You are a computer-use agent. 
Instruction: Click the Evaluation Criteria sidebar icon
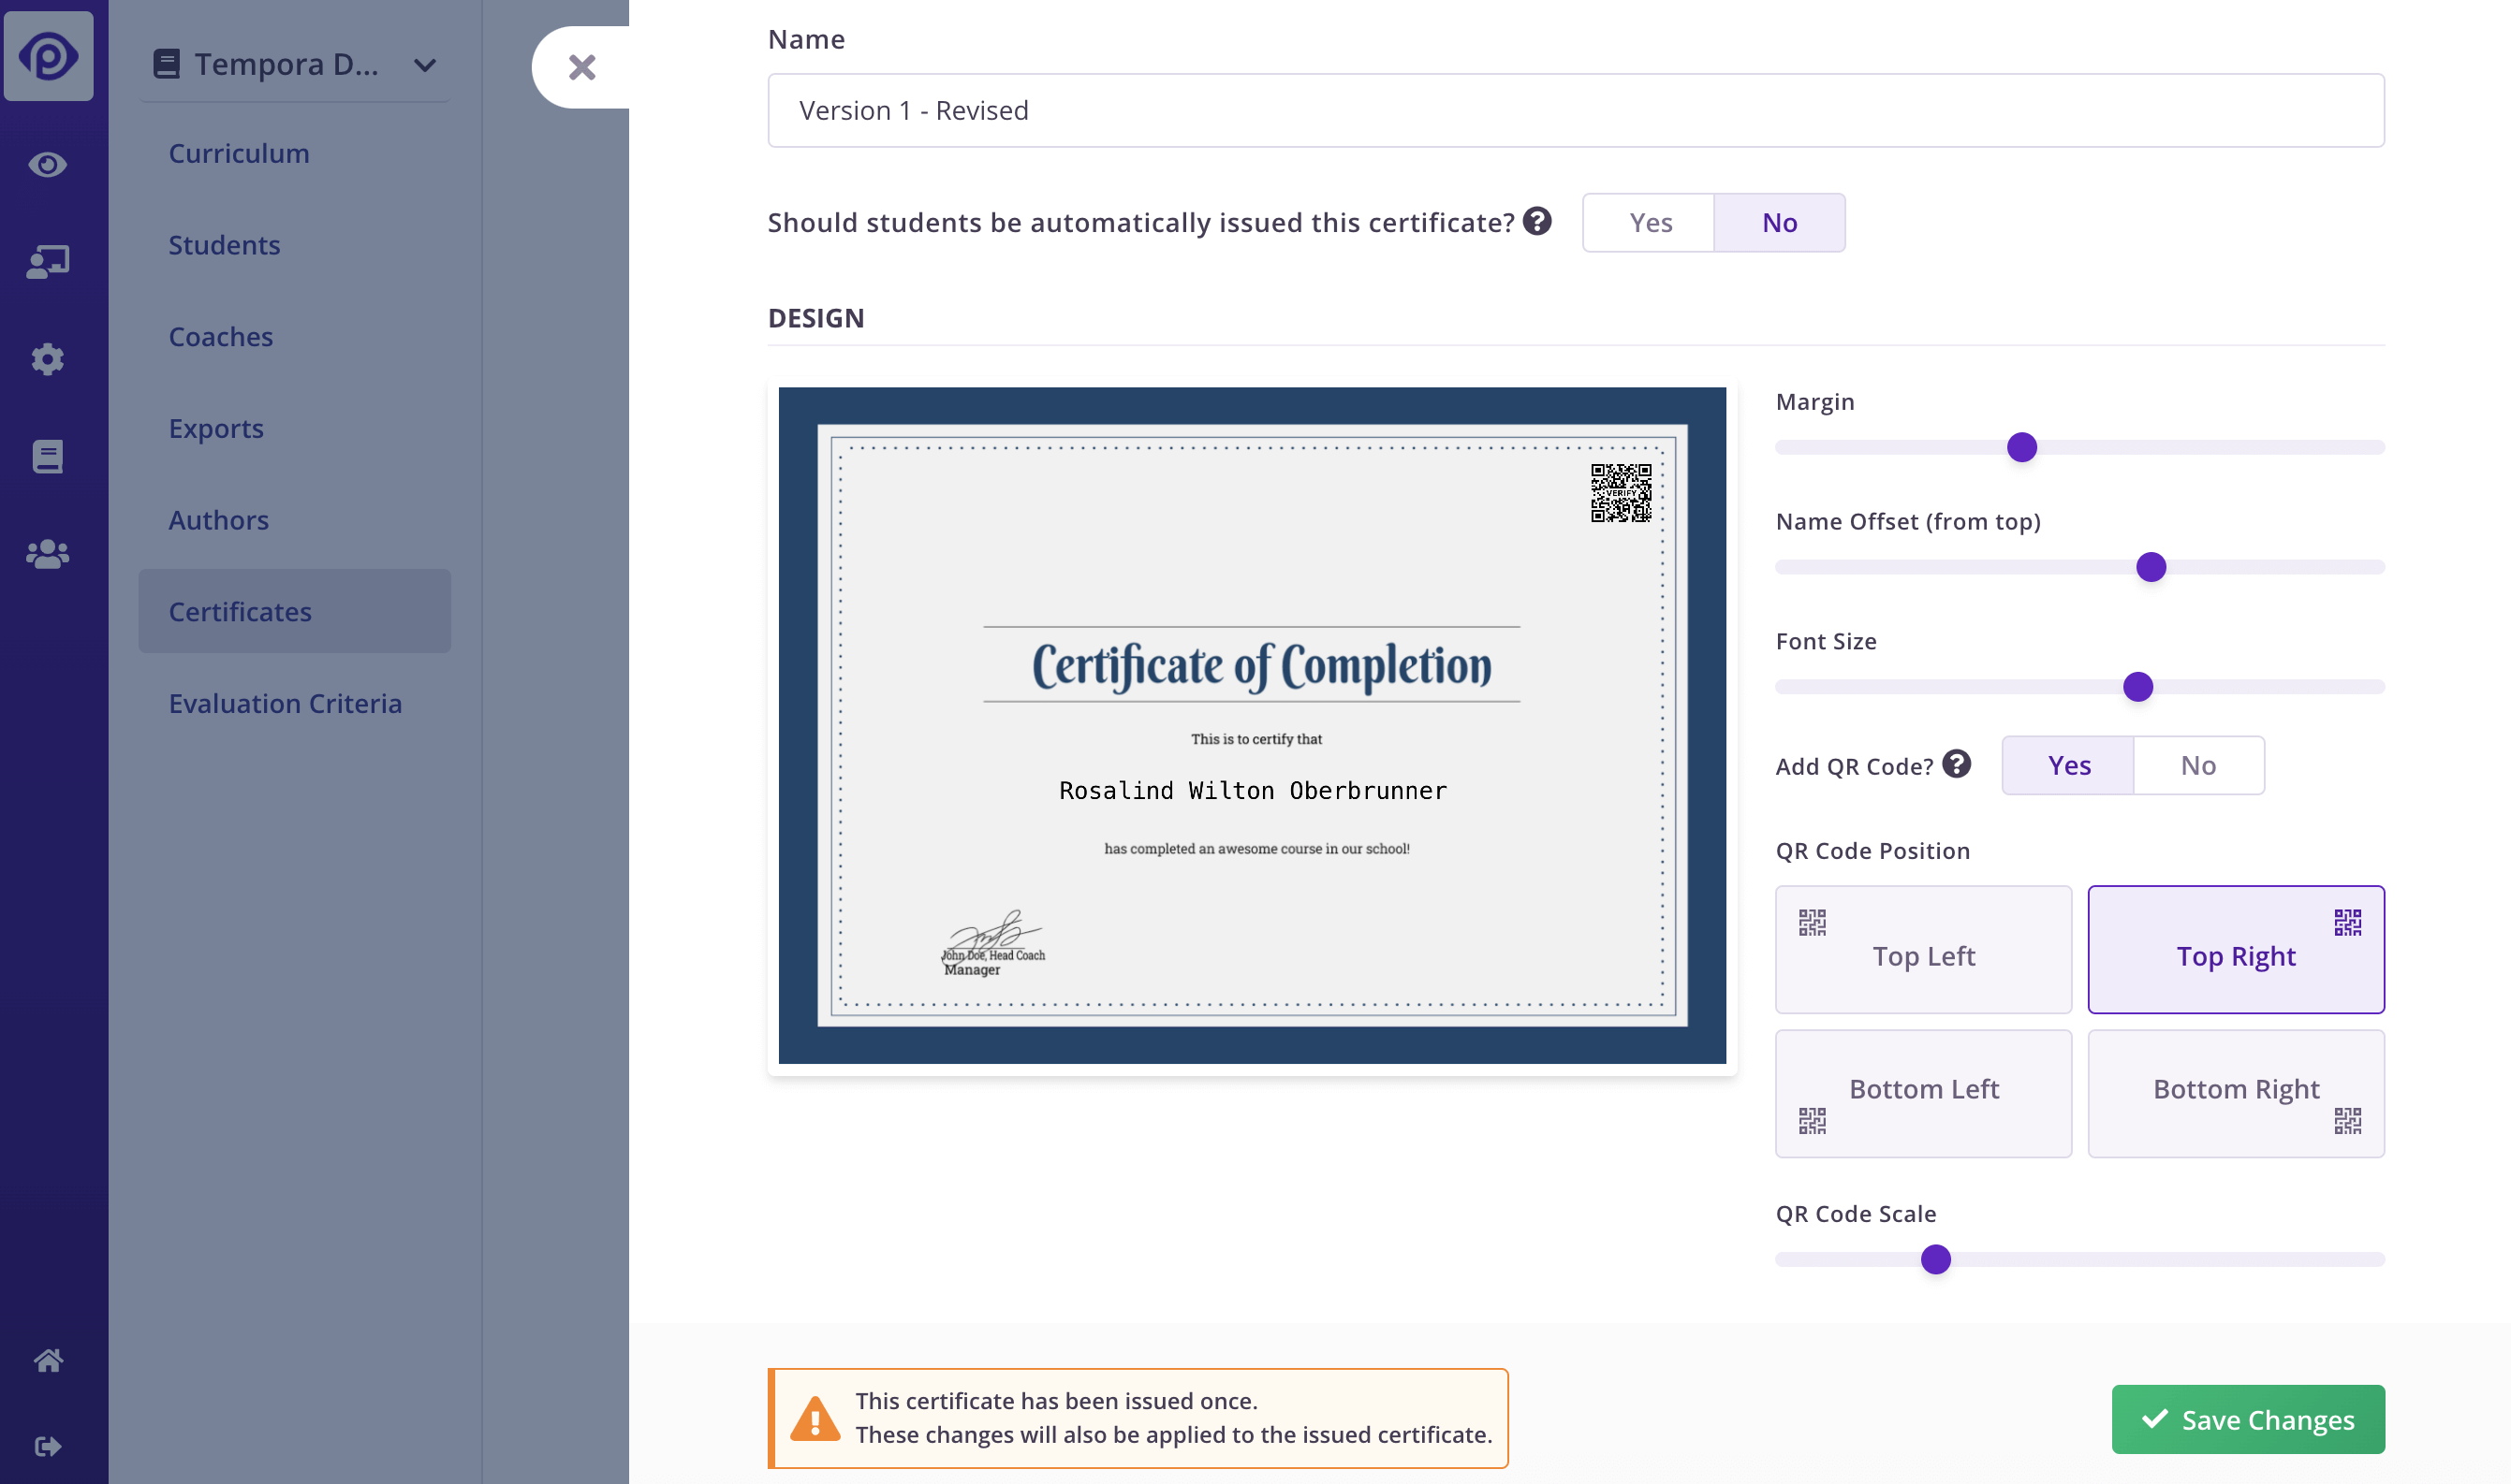pyautogui.click(x=285, y=703)
